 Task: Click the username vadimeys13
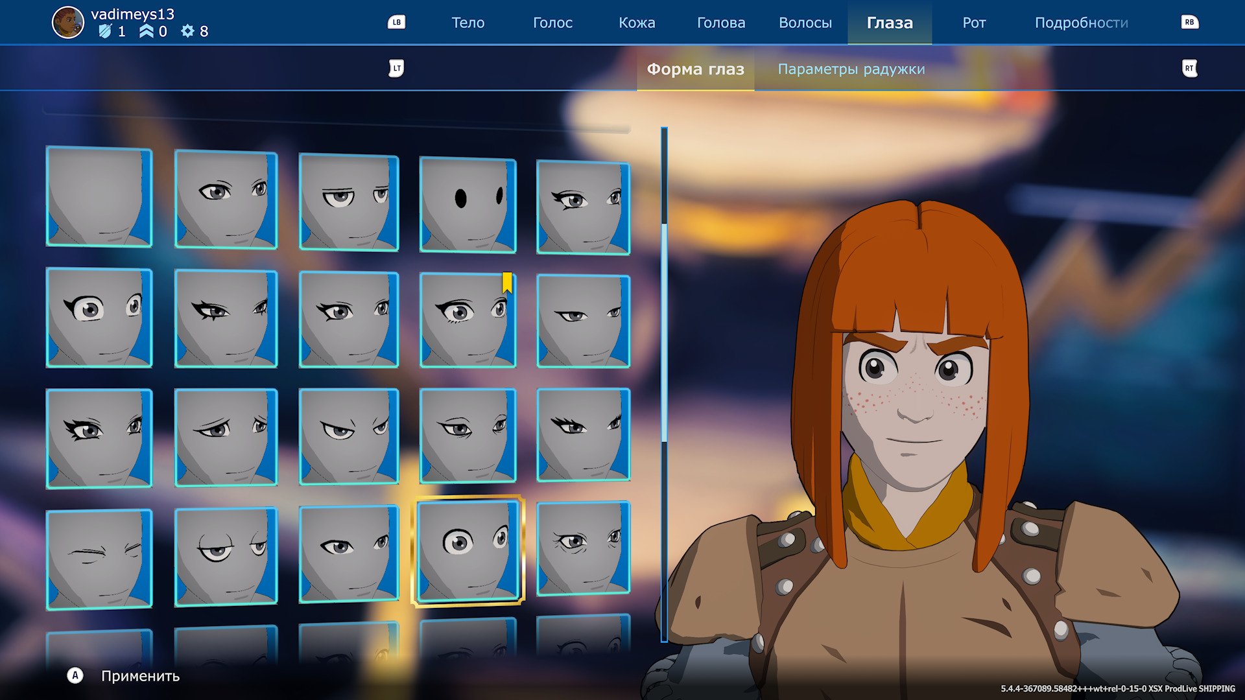[x=132, y=14]
